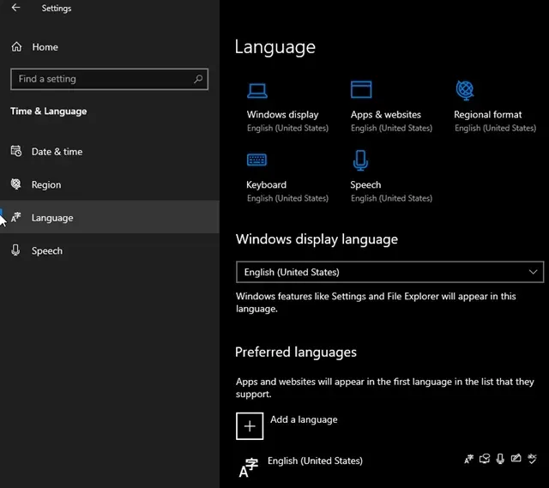Click English (United States) under Speech tile
The height and width of the screenshot is (488, 549).
coord(391,198)
